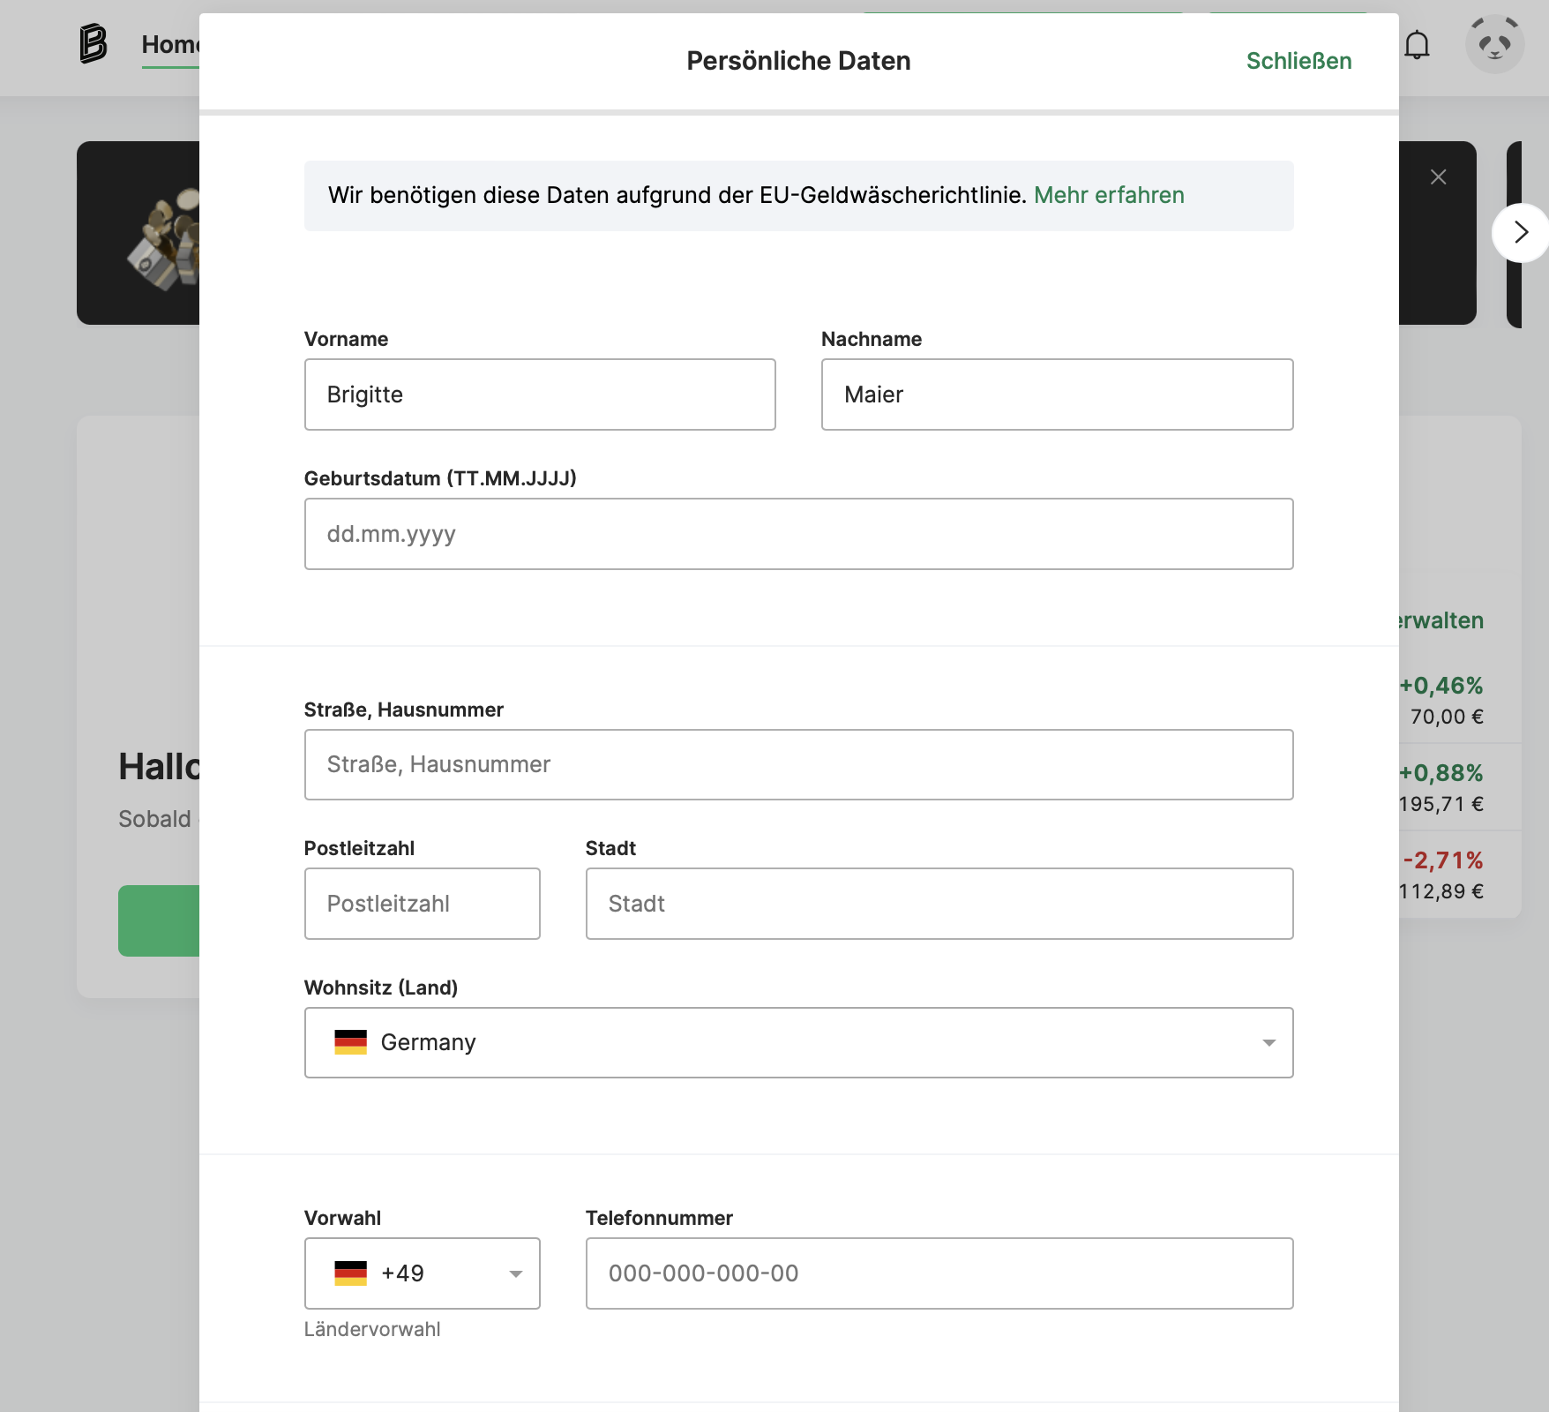Close the Persönliche Daten dialog via Schließen
Viewport: 1549px width, 1412px height.
coord(1298,61)
